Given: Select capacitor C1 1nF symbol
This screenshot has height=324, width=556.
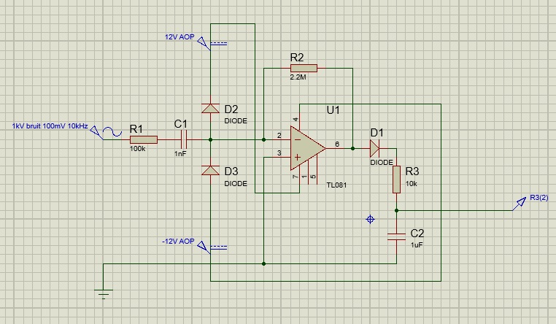Looking at the screenshot, I should tap(184, 139).
